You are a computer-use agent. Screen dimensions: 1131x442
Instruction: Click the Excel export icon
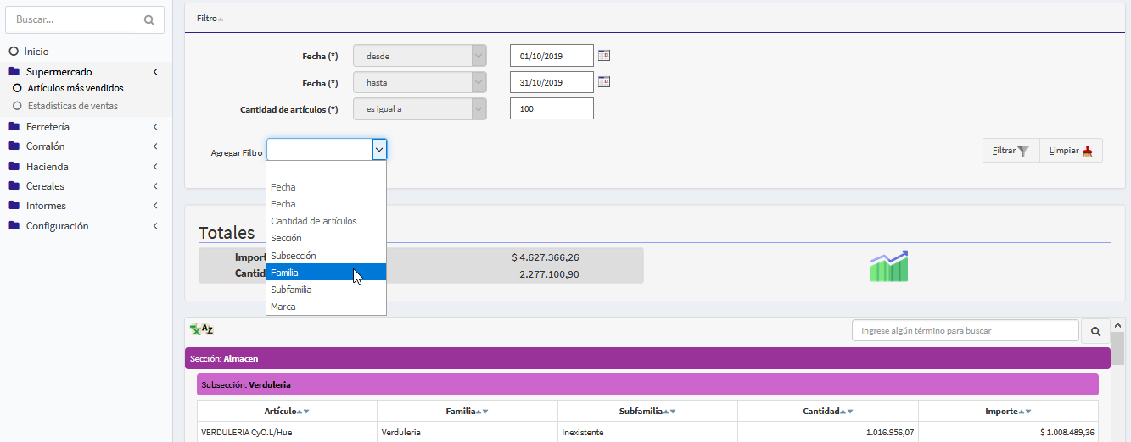pos(201,329)
